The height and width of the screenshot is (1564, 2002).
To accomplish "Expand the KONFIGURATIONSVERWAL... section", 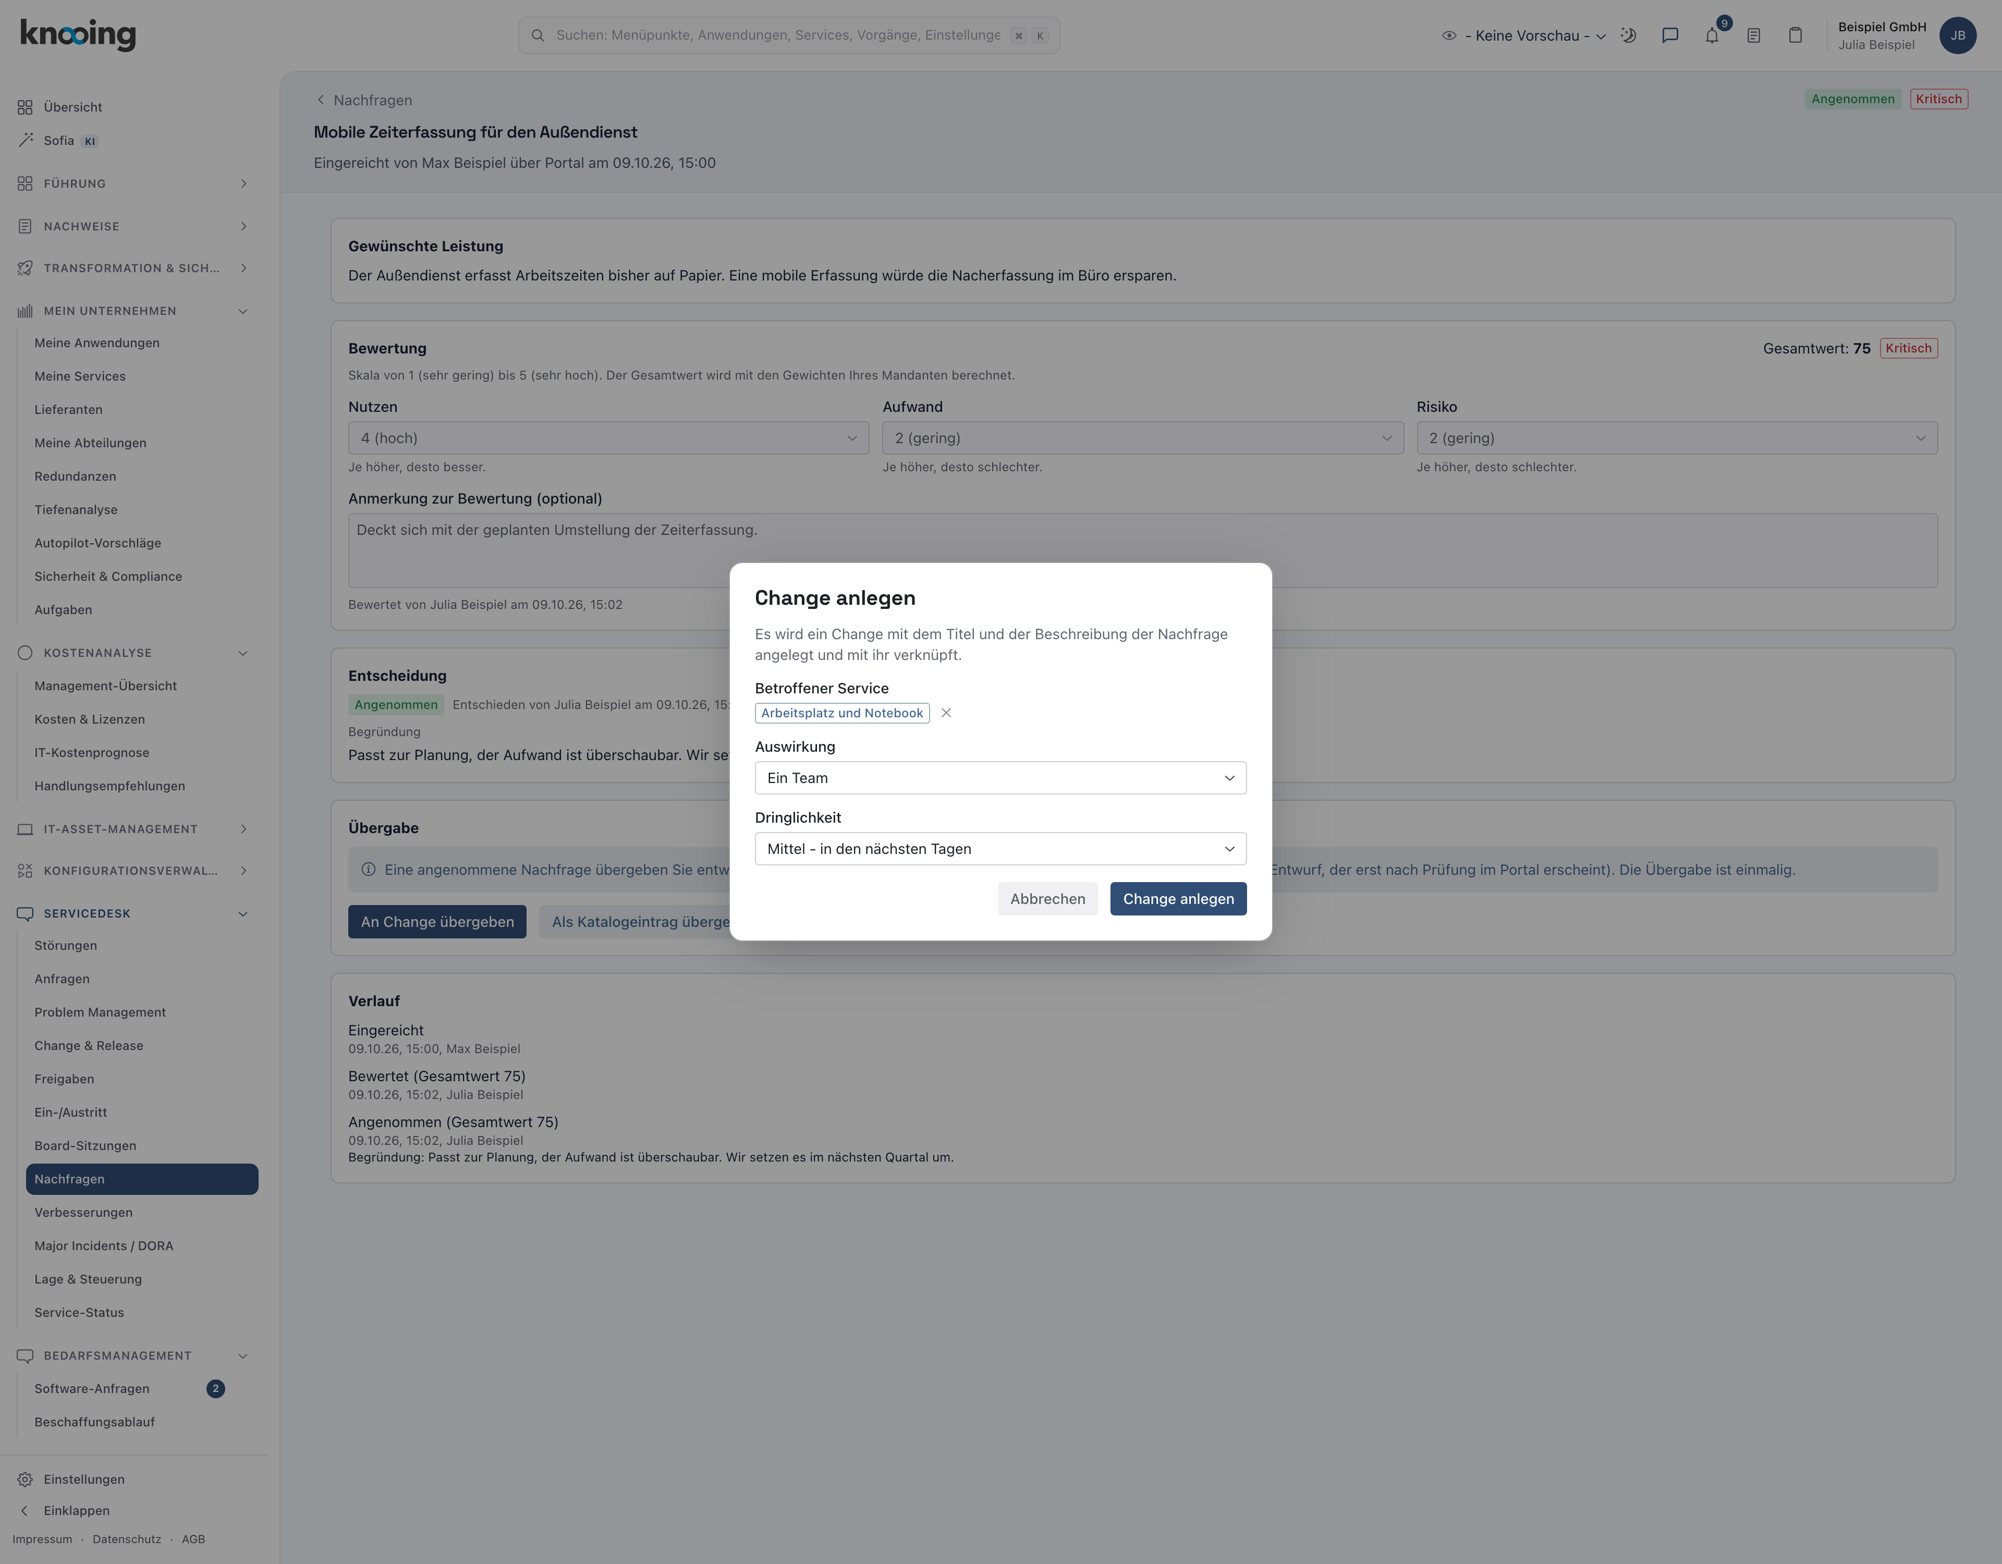I will (x=134, y=870).
